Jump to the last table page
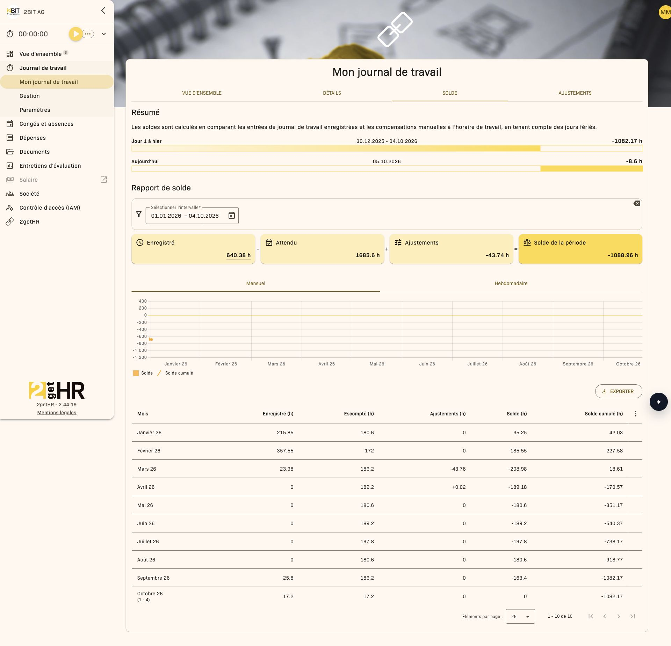Image resolution: width=671 pixels, height=646 pixels. [633, 616]
